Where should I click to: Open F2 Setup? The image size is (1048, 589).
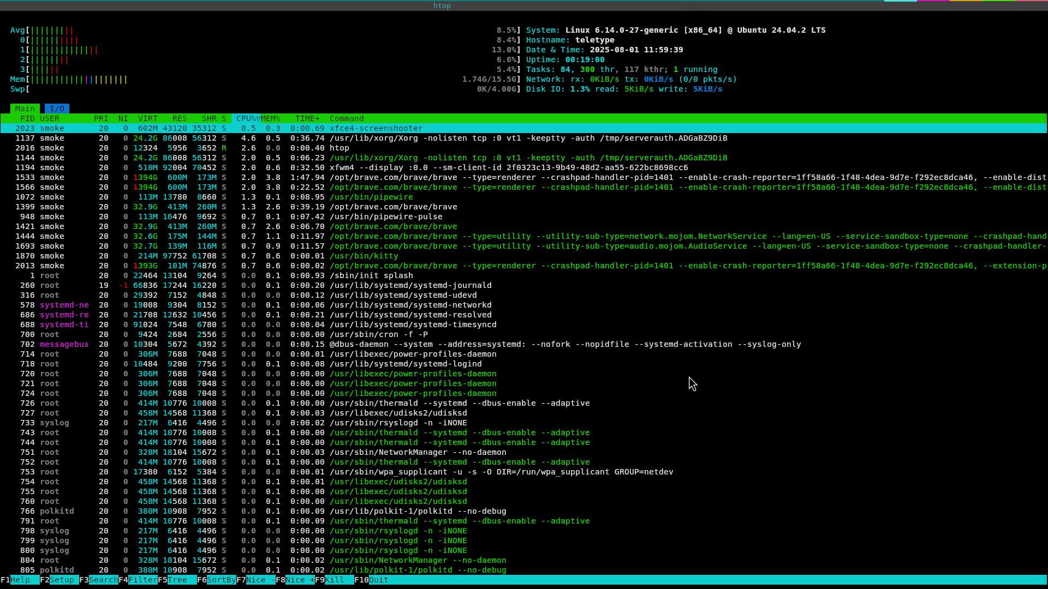(59, 580)
